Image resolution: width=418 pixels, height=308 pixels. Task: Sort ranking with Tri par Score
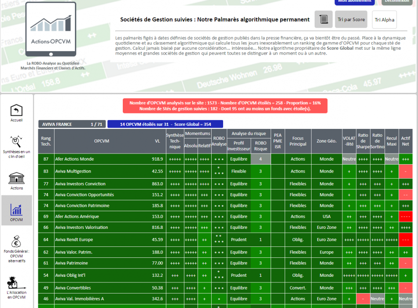click(351, 19)
